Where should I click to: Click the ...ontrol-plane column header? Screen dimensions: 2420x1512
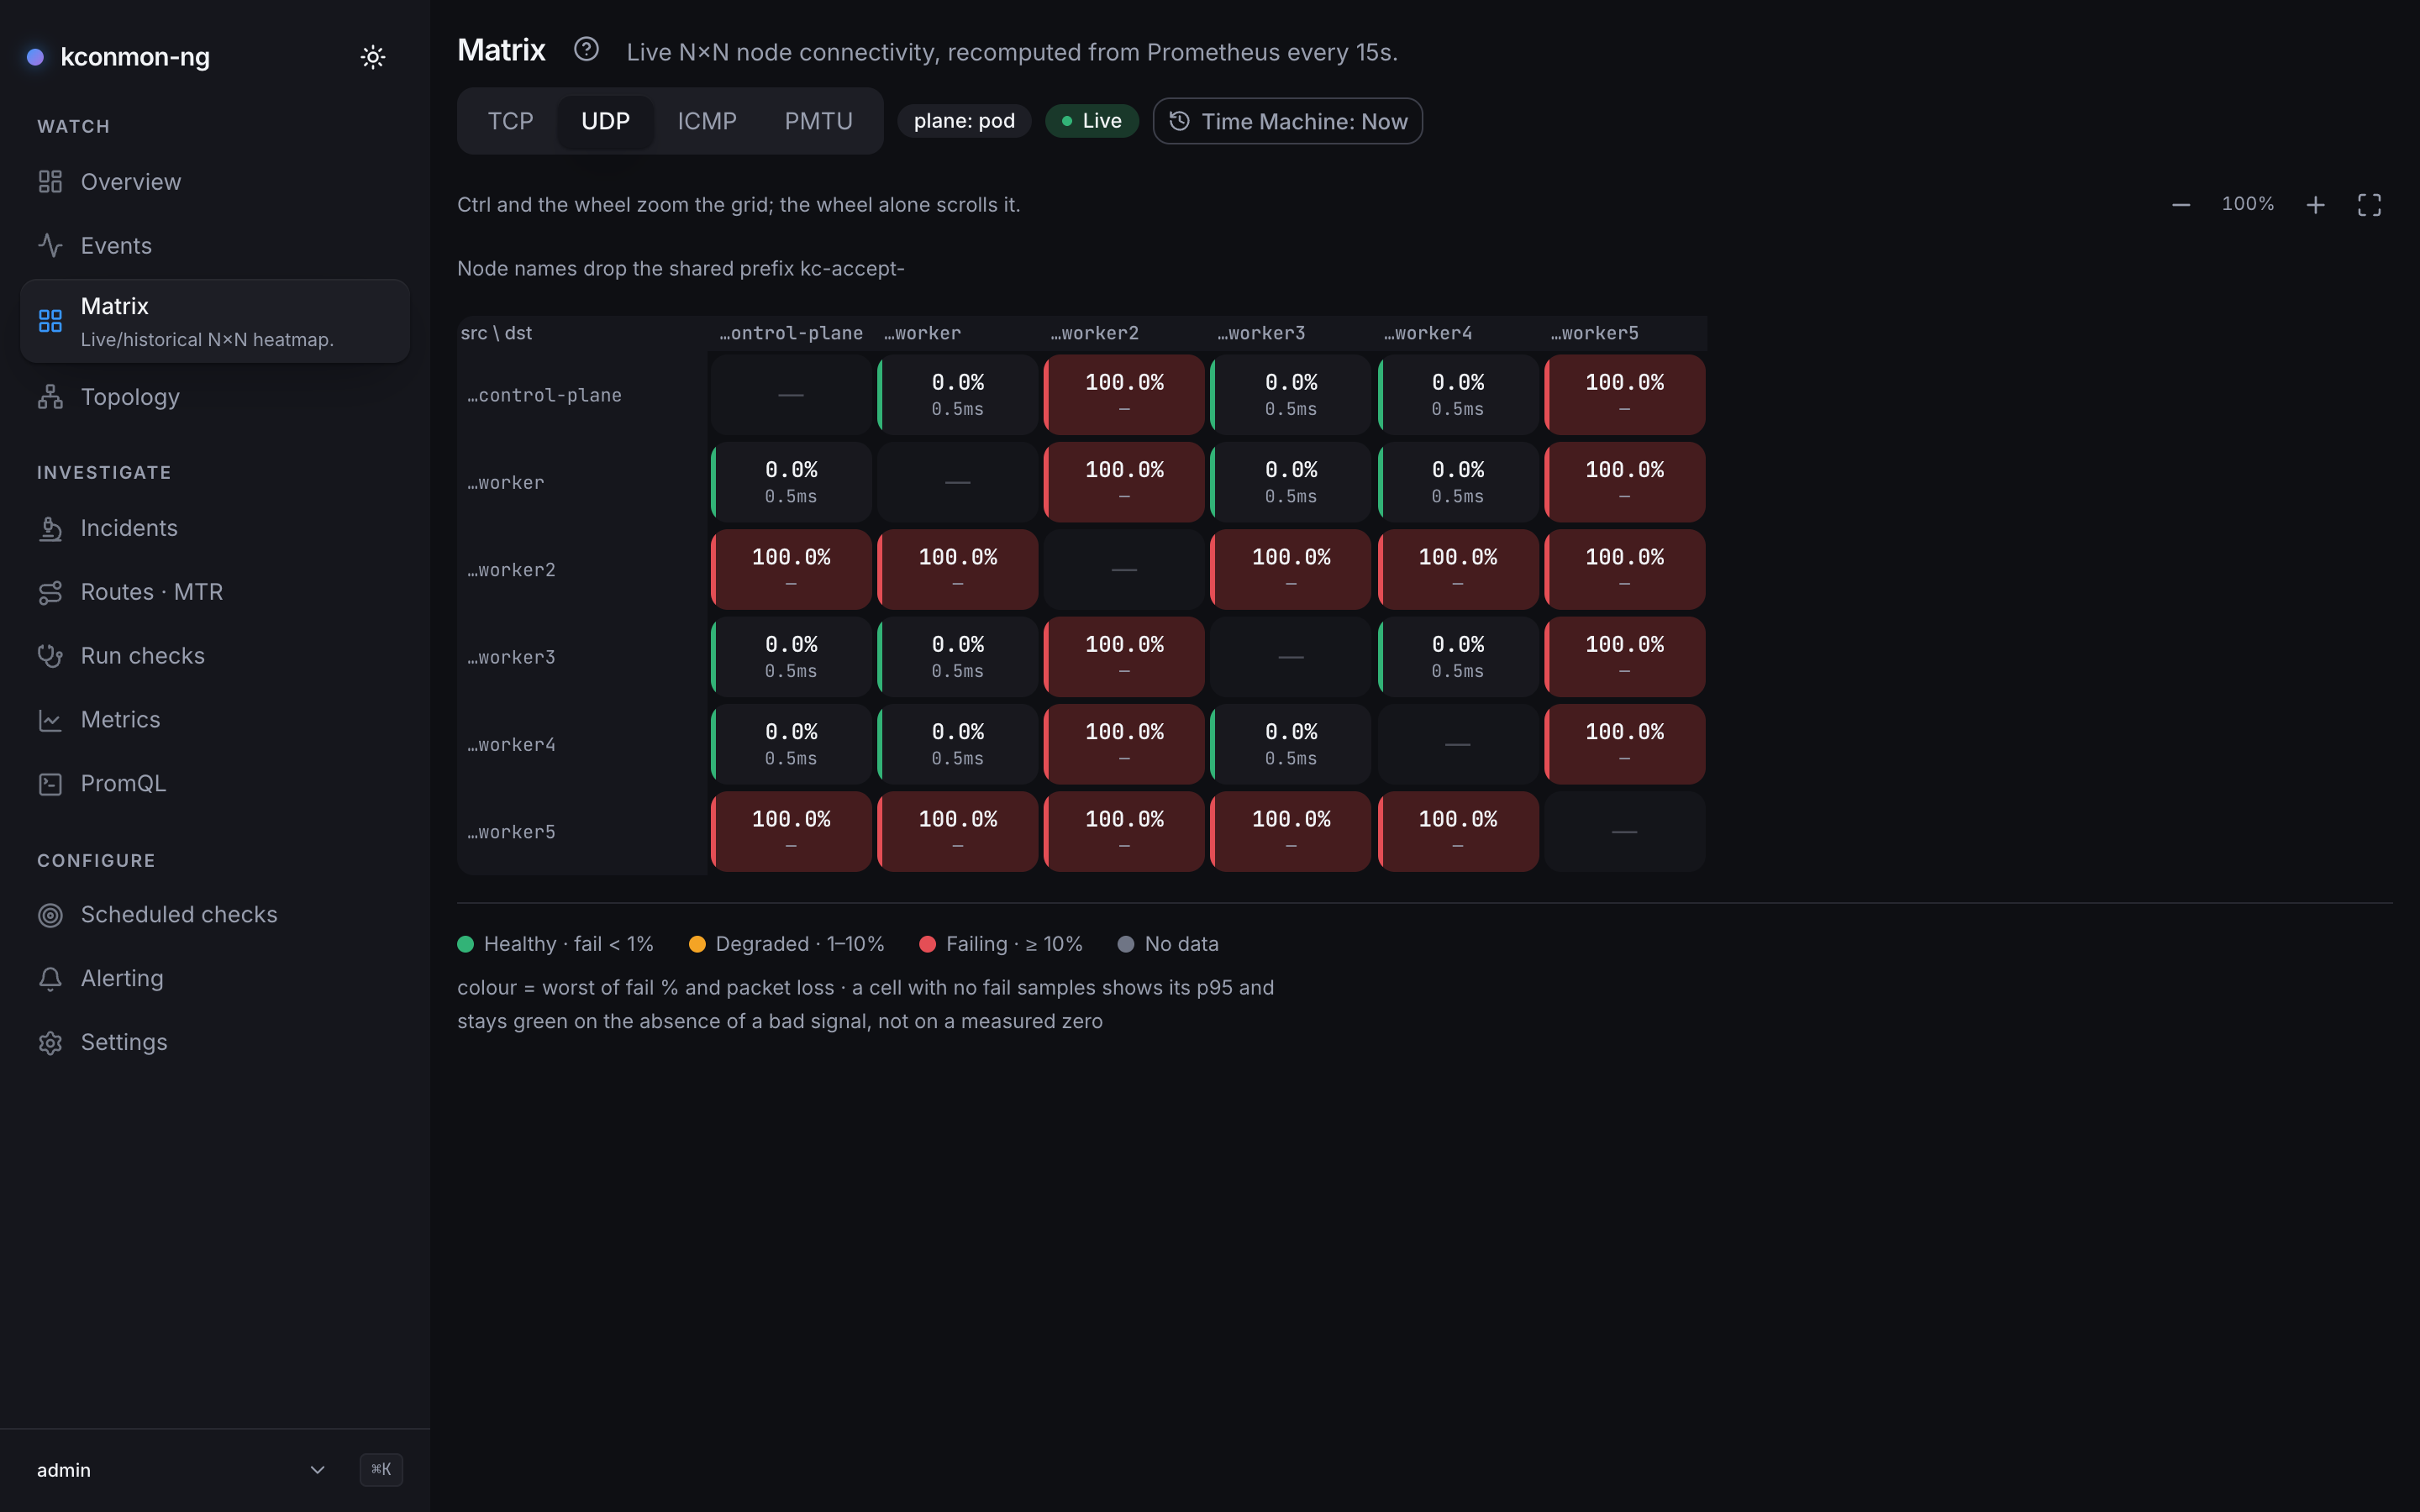point(790,333)
